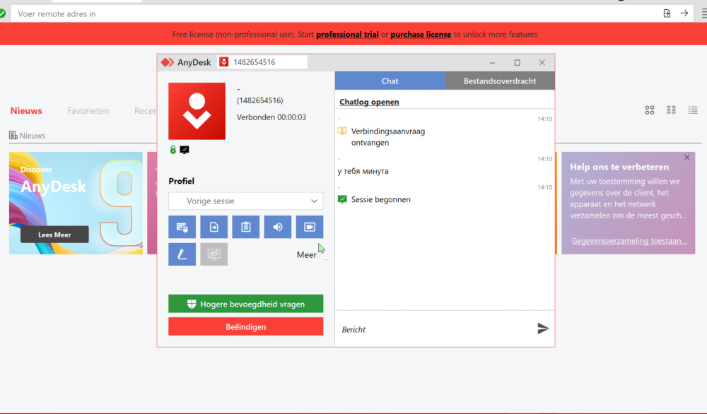Switch to the Bestandsoverdracht tab
The height and width of the screenshot is (414, 707).
tap(500, 81)
